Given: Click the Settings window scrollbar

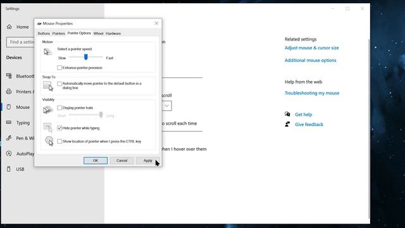Looking at the screenshot, I should coord(369,129).
